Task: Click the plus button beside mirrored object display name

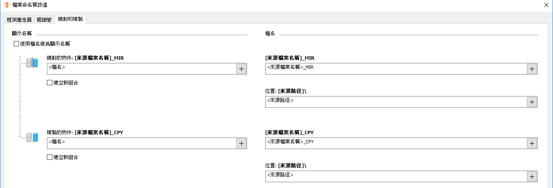Action: 241,69
